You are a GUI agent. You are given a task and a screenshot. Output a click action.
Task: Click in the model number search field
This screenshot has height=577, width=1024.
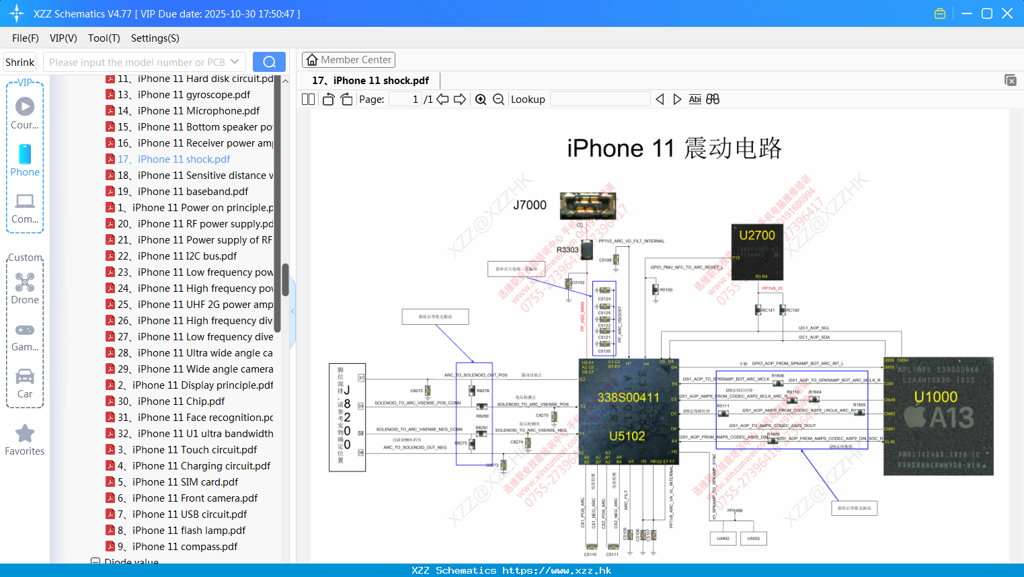point(137,62)
